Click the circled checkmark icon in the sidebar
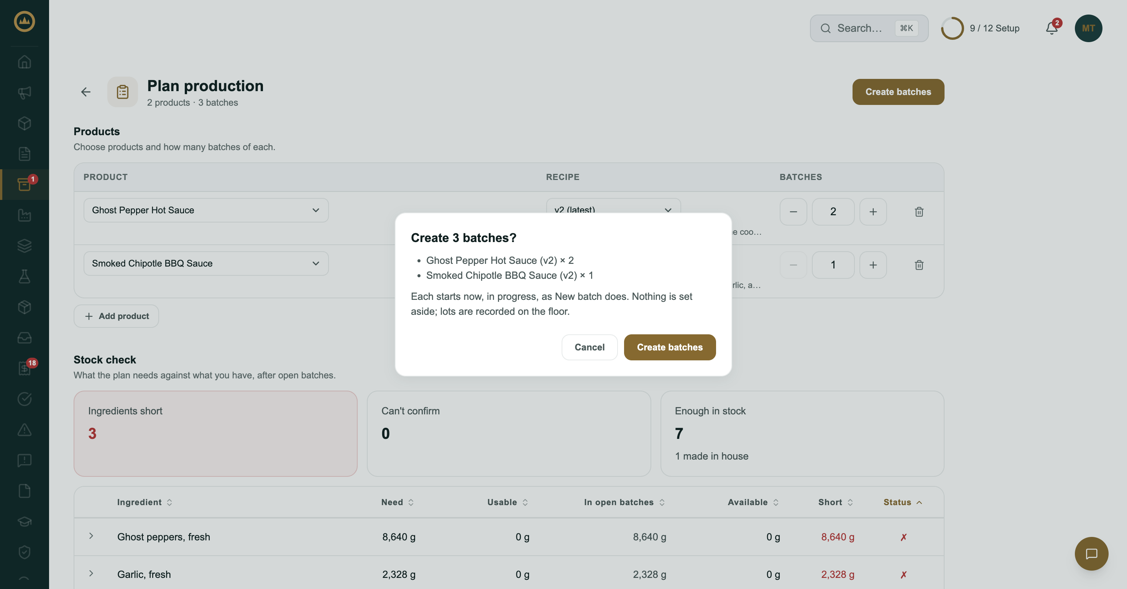This screenshot has width=1127, height=589. [x=25, y=399]
